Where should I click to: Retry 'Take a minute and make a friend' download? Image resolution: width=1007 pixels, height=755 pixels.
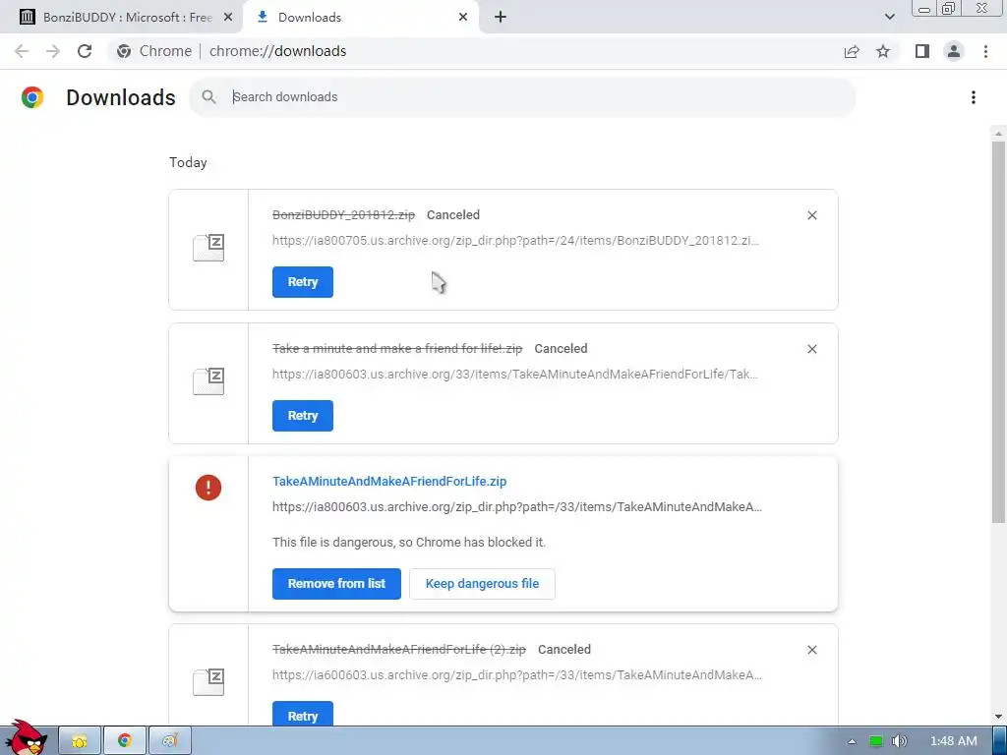coord(303,416)
